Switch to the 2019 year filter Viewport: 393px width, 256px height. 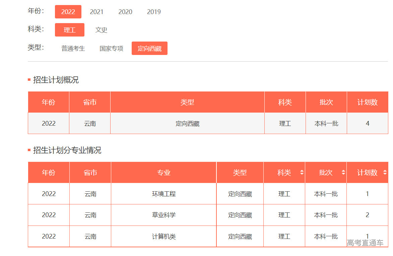(x=154, y=11)
